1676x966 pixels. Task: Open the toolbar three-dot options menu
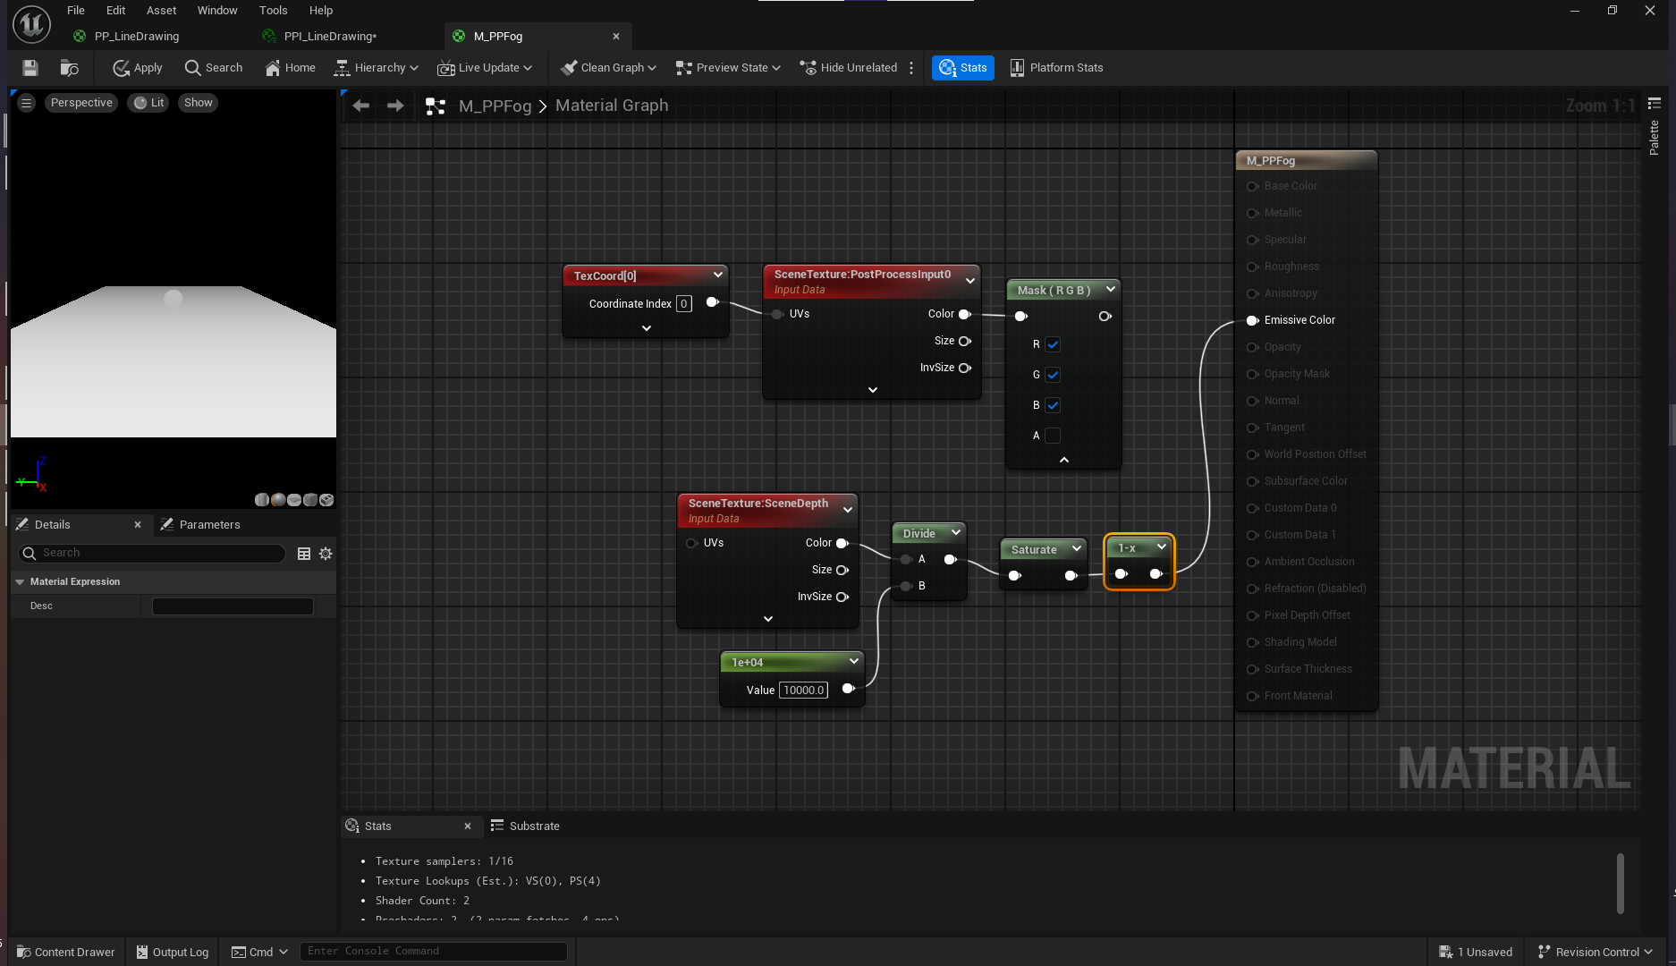tap(911, 68)
